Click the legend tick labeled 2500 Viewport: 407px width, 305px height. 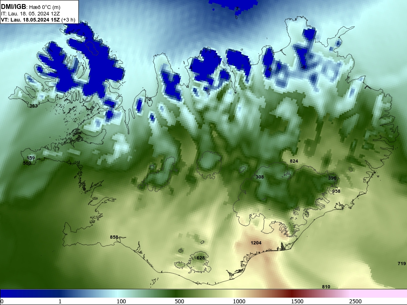(x=355, y=301)
